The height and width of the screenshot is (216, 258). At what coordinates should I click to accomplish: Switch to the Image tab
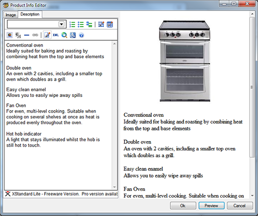tap(11, 15)
